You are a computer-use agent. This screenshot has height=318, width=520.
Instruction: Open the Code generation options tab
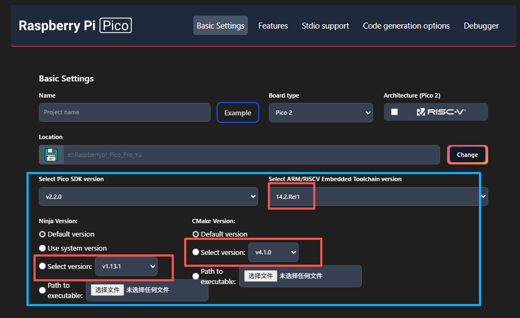pos(406,25)
